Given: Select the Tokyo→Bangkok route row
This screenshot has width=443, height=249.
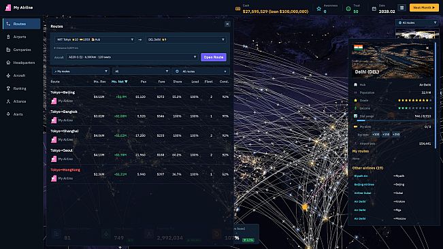Looking at the screenshot, I should pyautogui.click(x=140, y=116).
